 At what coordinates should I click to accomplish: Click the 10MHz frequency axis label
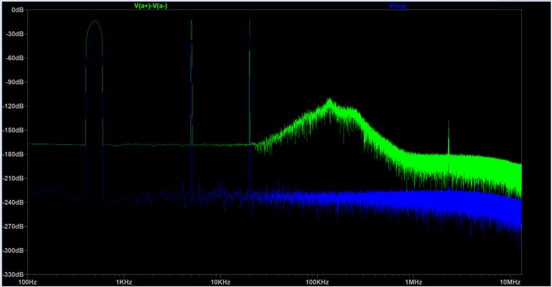point(510,282)
